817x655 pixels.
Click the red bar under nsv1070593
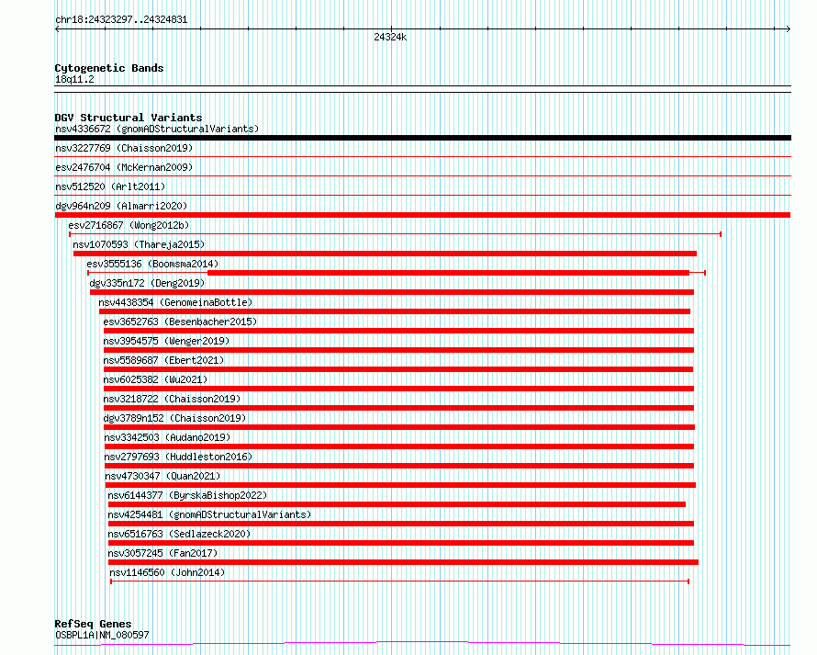385,254
